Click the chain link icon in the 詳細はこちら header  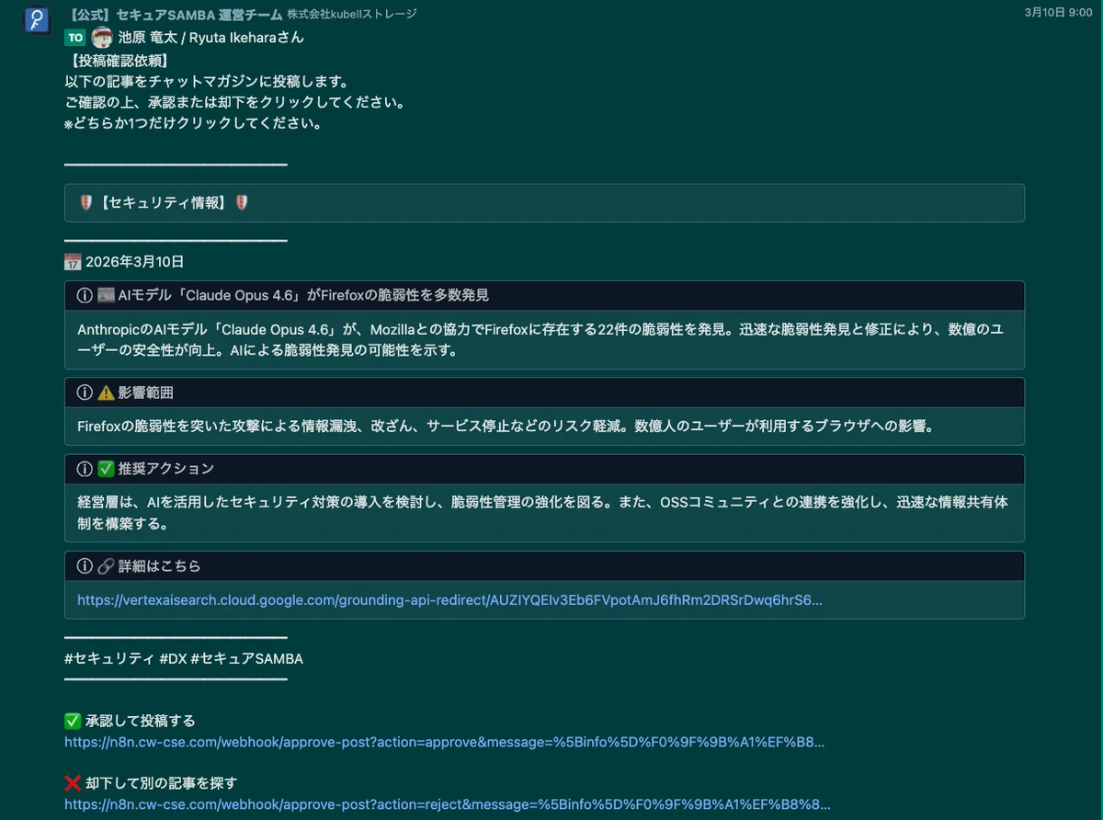[106, 566]
